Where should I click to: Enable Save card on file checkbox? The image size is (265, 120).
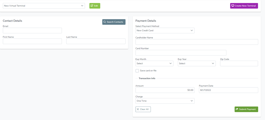pyautogui.click(x=137, y=71)
